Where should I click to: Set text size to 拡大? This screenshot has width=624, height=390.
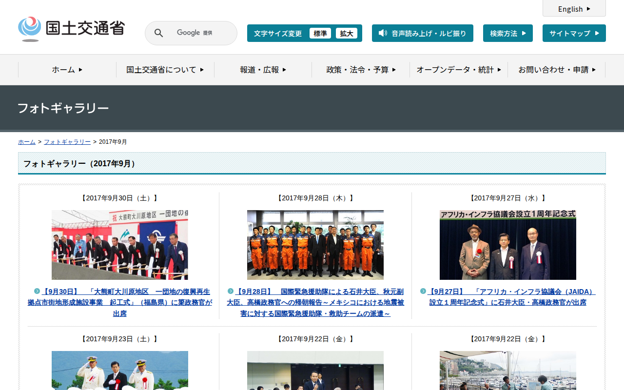point(347,33)
